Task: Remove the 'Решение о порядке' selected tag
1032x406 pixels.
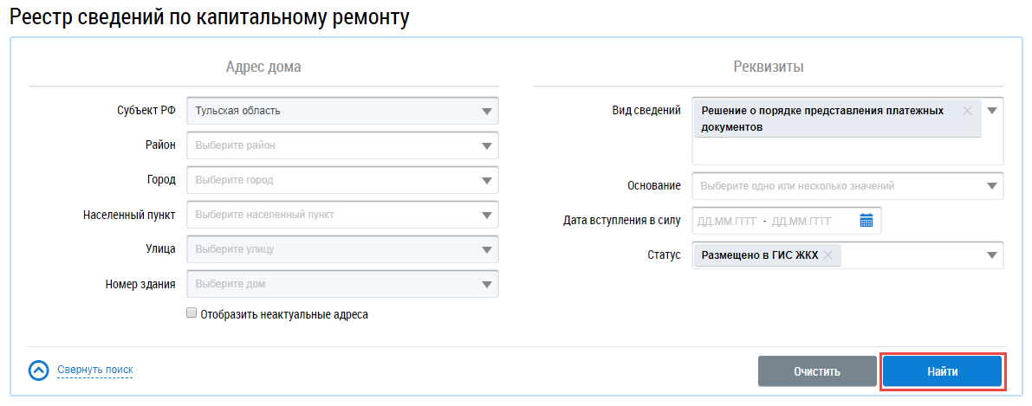Action: [968, 111]
